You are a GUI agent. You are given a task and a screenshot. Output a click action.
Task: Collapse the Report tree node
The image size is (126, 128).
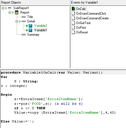[10, 12]
